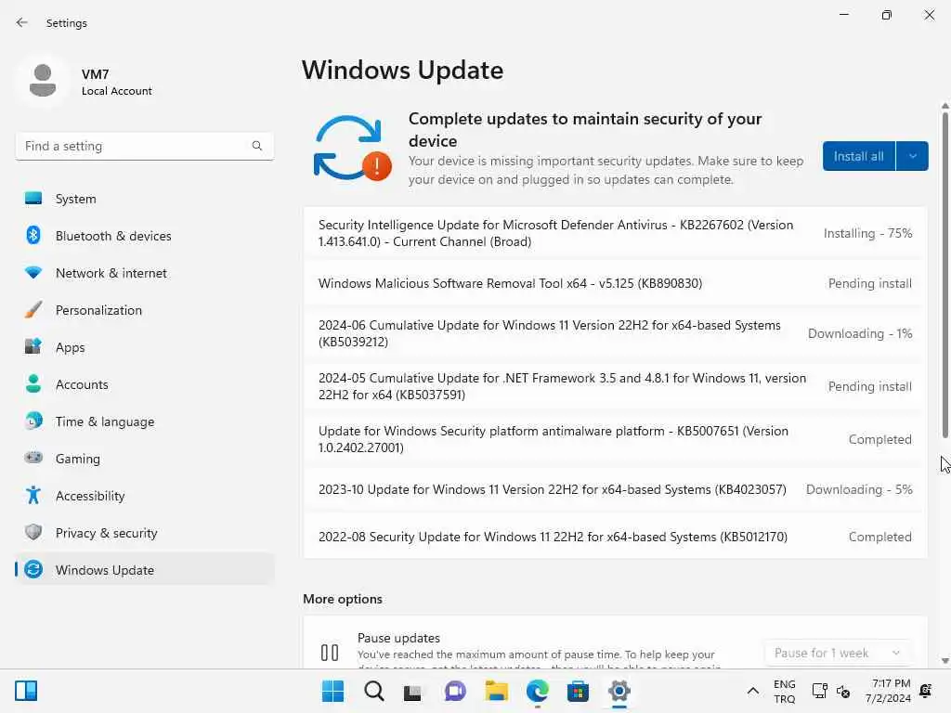Open the Time & language globe icon
The image size is (951, 713).
(33, 421)
